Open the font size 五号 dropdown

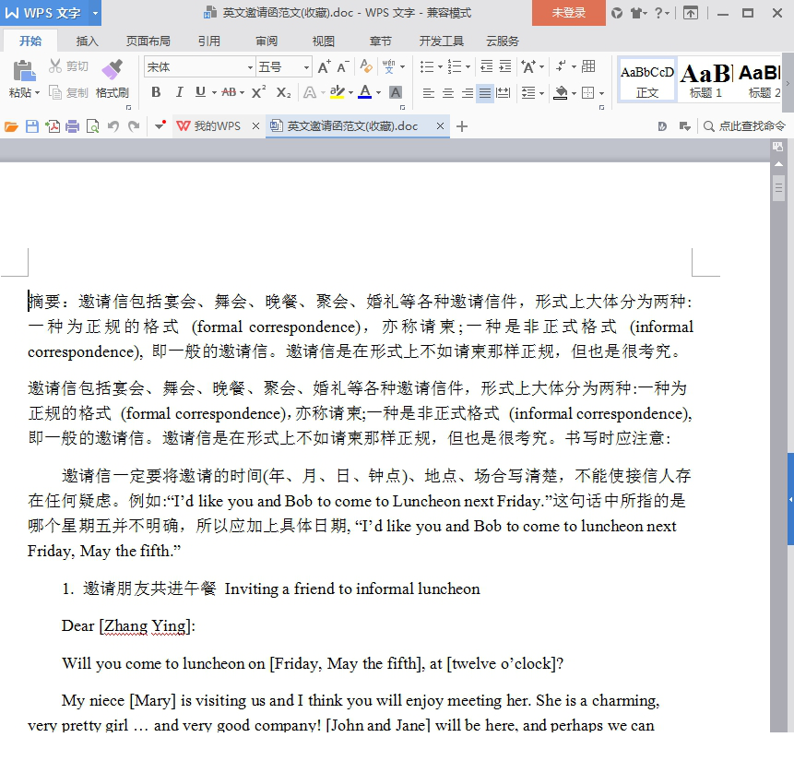click(x=306, y=67)
